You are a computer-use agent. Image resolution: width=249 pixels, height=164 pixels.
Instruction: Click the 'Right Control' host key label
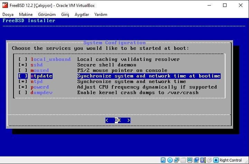click(230, 160)
